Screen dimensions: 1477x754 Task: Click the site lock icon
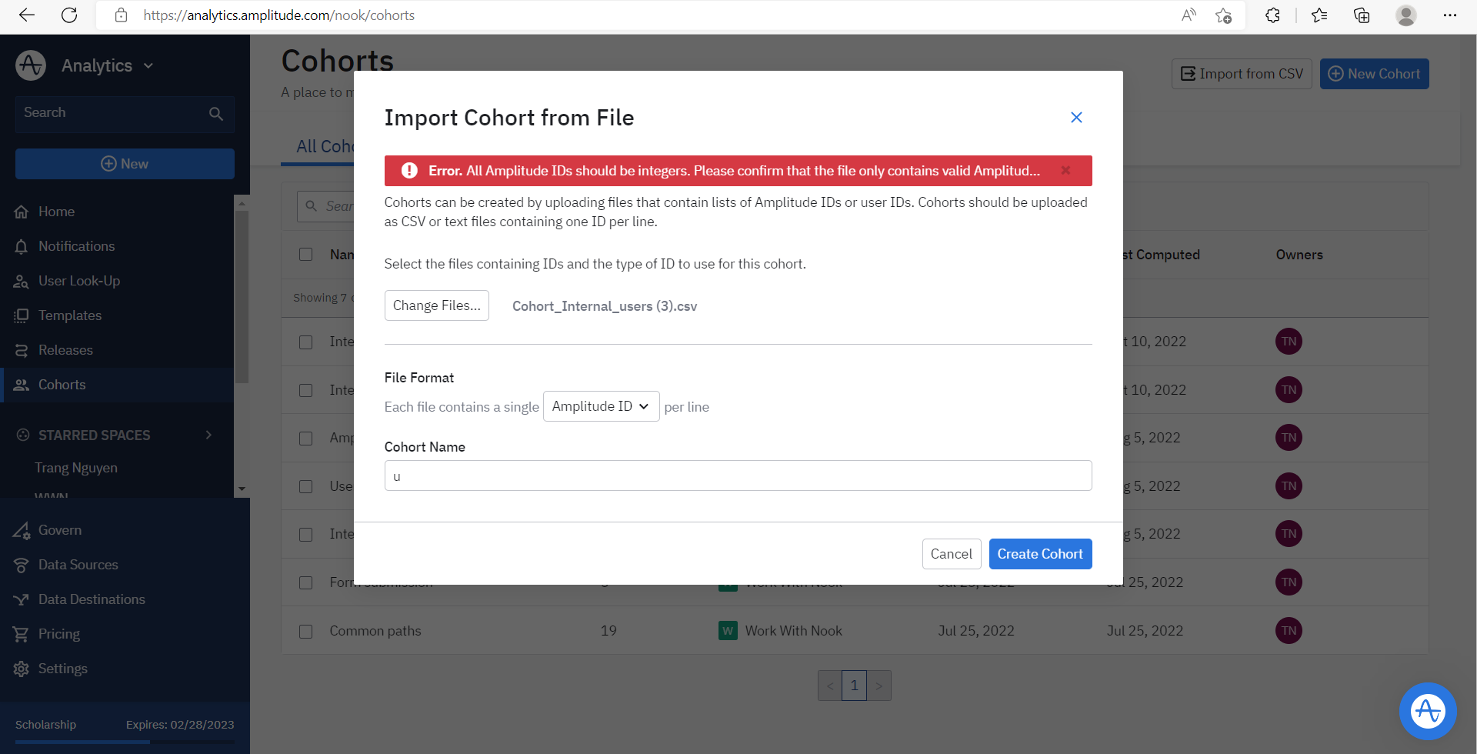click(121, 15)
